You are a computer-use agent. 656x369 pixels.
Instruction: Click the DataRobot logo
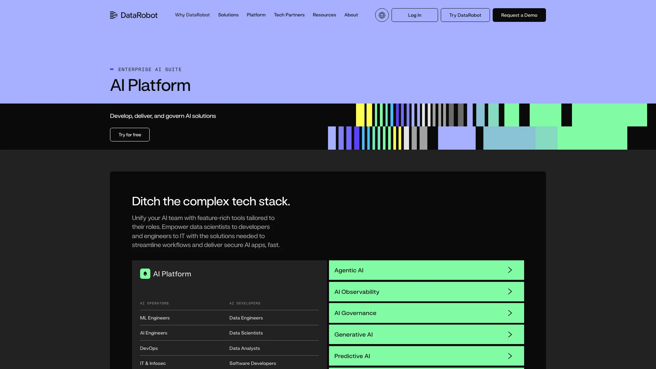coord(134,15)
